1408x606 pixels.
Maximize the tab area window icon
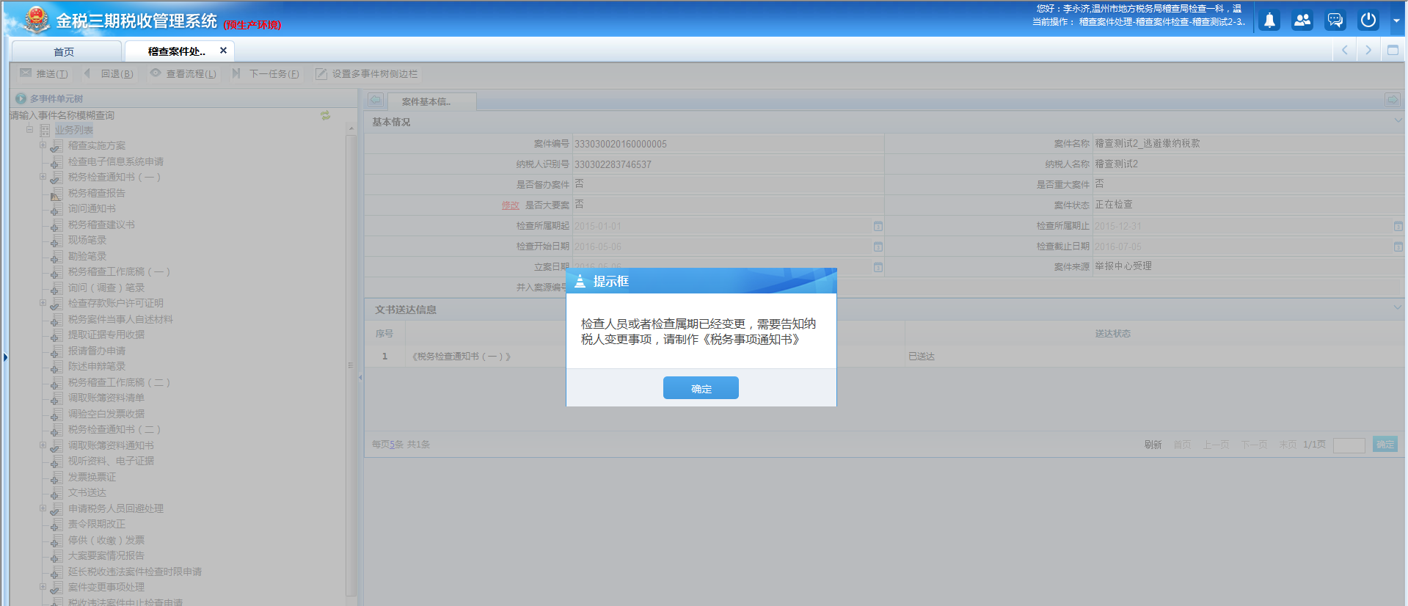tap(1393, 51)
